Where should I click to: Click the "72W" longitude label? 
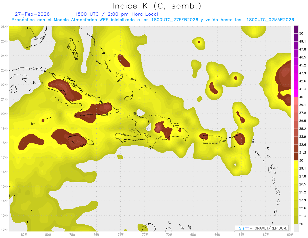[145, 234]
